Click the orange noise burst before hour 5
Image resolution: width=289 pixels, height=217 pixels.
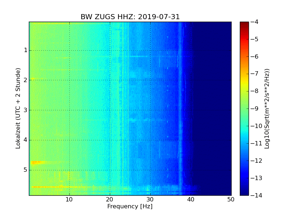click(38, 162)
